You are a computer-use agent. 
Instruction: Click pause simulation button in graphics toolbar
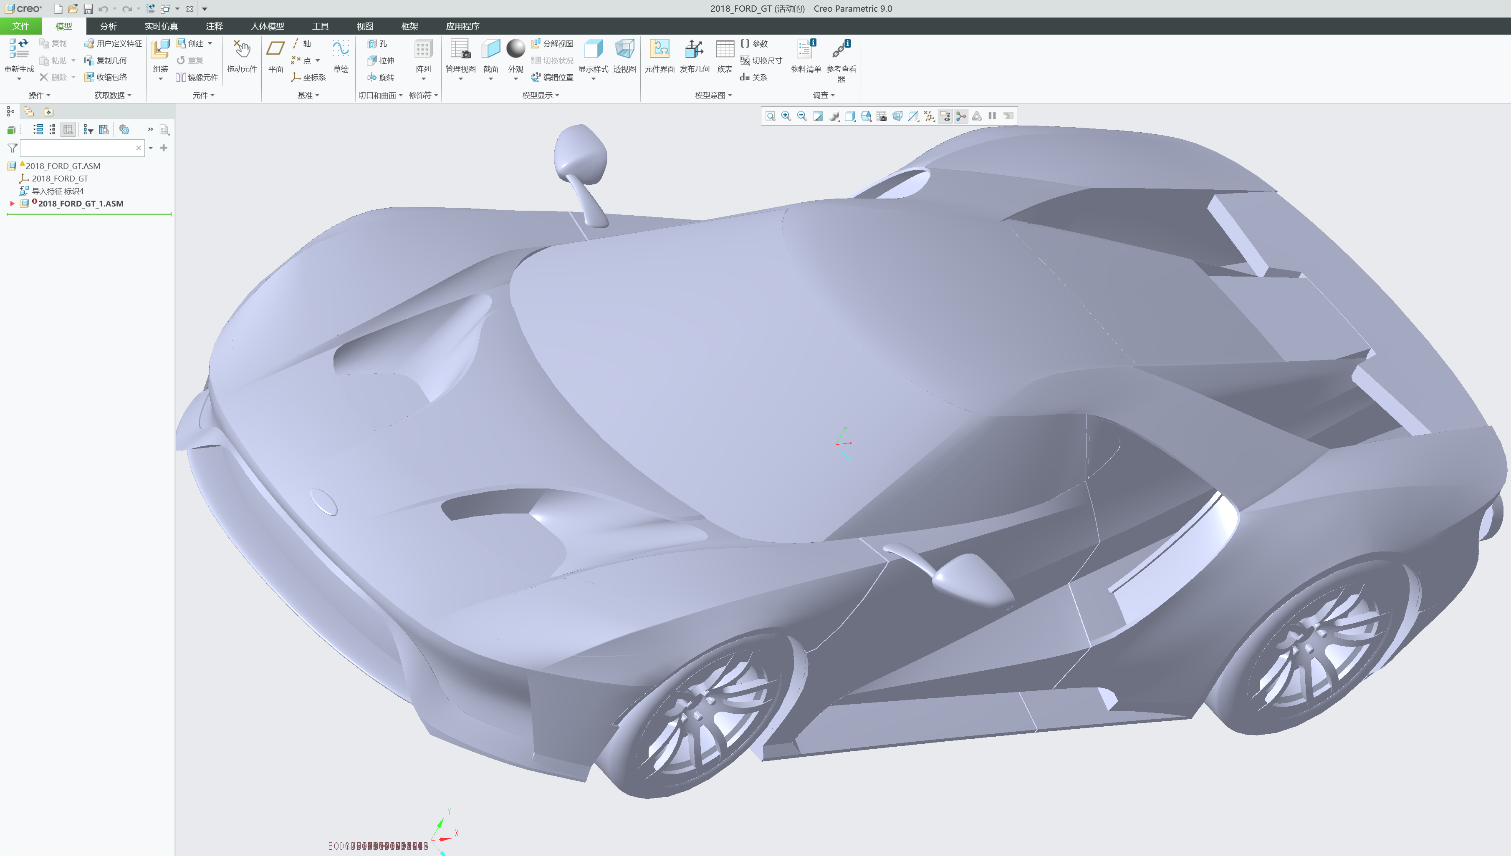[992, 116]
